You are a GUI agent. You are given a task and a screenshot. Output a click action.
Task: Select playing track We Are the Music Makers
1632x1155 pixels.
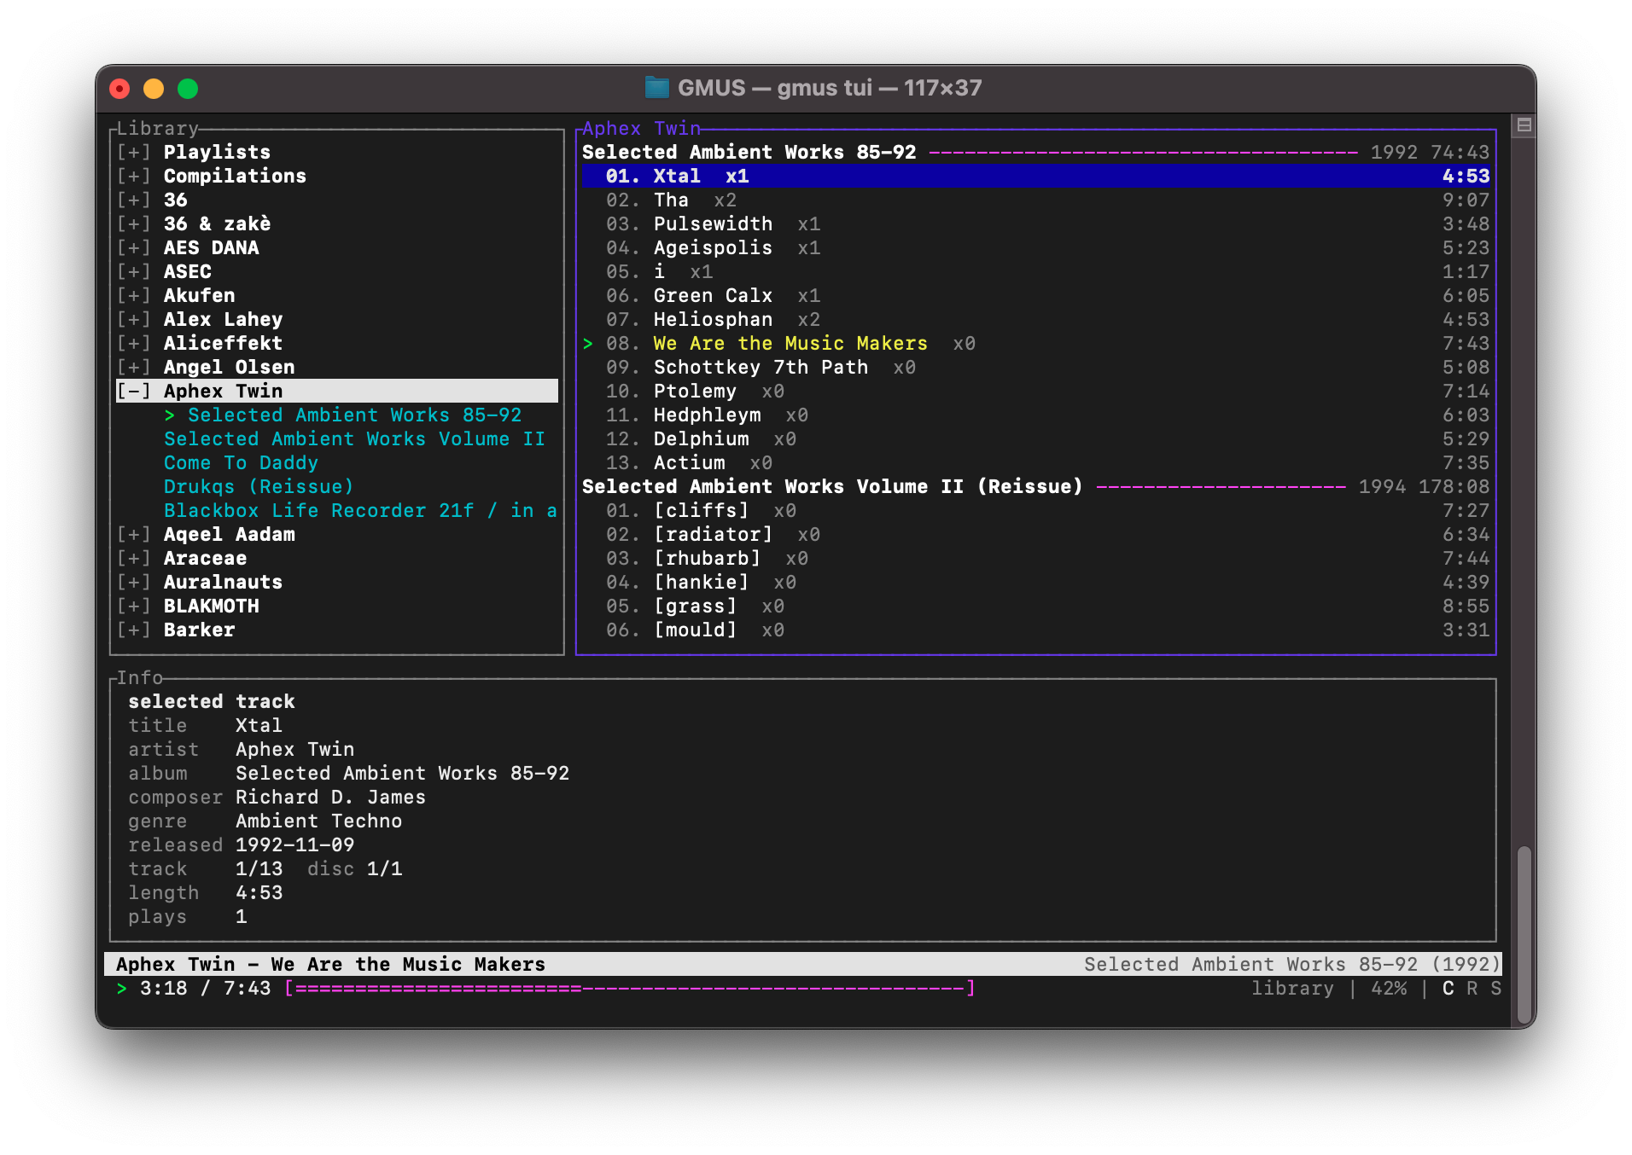(x=1035, y=344)
